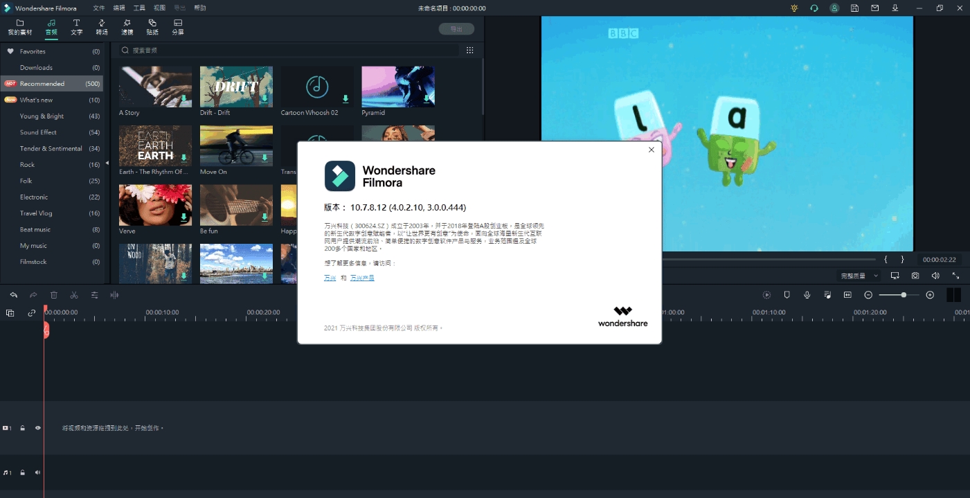
Task: Click the render preview icon
Action: pos(766,295)
